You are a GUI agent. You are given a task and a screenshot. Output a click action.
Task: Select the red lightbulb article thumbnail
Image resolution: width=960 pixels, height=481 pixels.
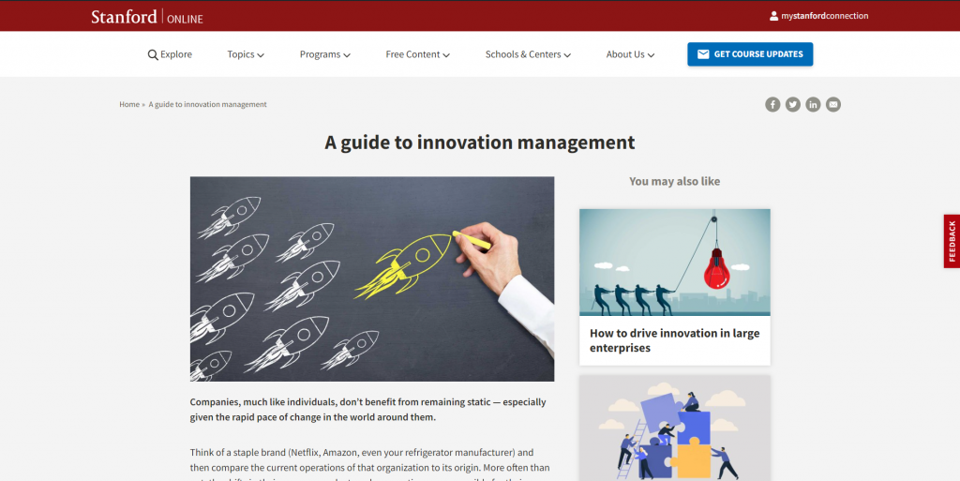(674, 262)
